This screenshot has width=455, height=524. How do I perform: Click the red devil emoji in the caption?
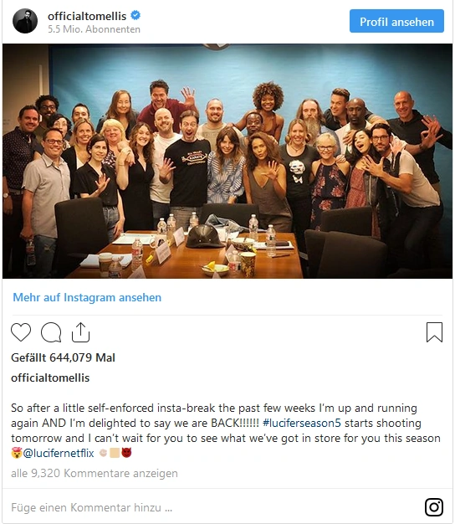tap(126, 453)
